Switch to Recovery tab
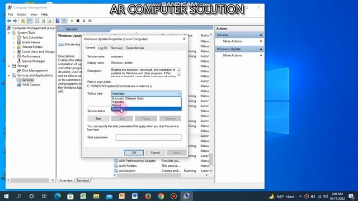The width and height of the screenshot is (358, 201). [x=117, y=48]
